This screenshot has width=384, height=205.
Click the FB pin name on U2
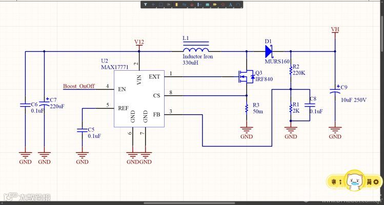(157, 114)
